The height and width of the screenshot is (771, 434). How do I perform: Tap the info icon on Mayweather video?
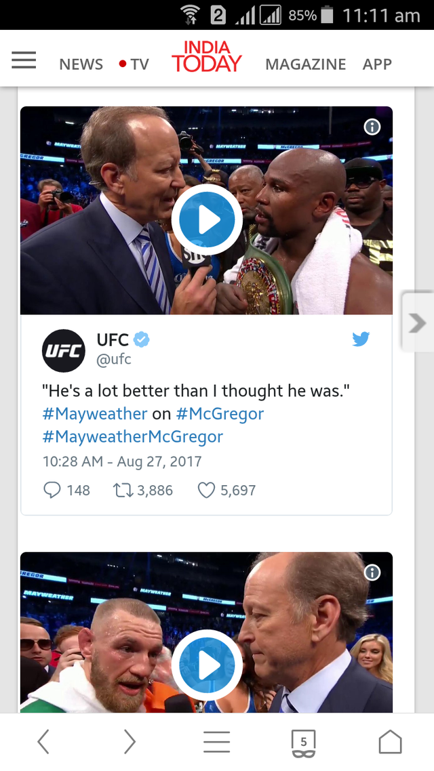point(372,127)
